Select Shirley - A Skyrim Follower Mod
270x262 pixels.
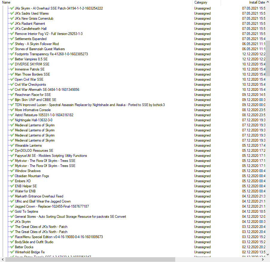[37, 44]
